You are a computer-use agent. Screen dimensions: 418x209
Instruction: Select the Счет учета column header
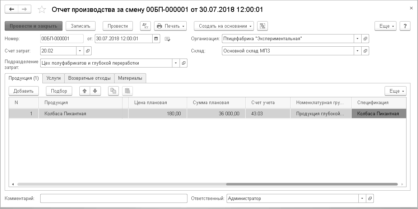(268, 103)
